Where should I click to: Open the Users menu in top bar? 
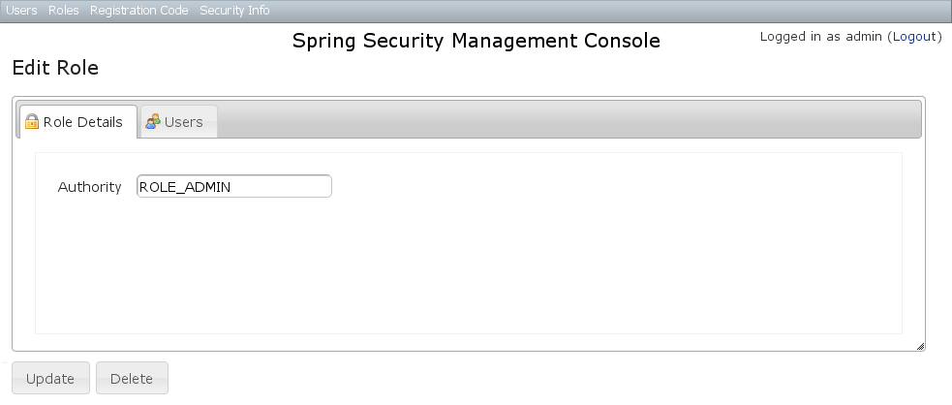(21, 11)
